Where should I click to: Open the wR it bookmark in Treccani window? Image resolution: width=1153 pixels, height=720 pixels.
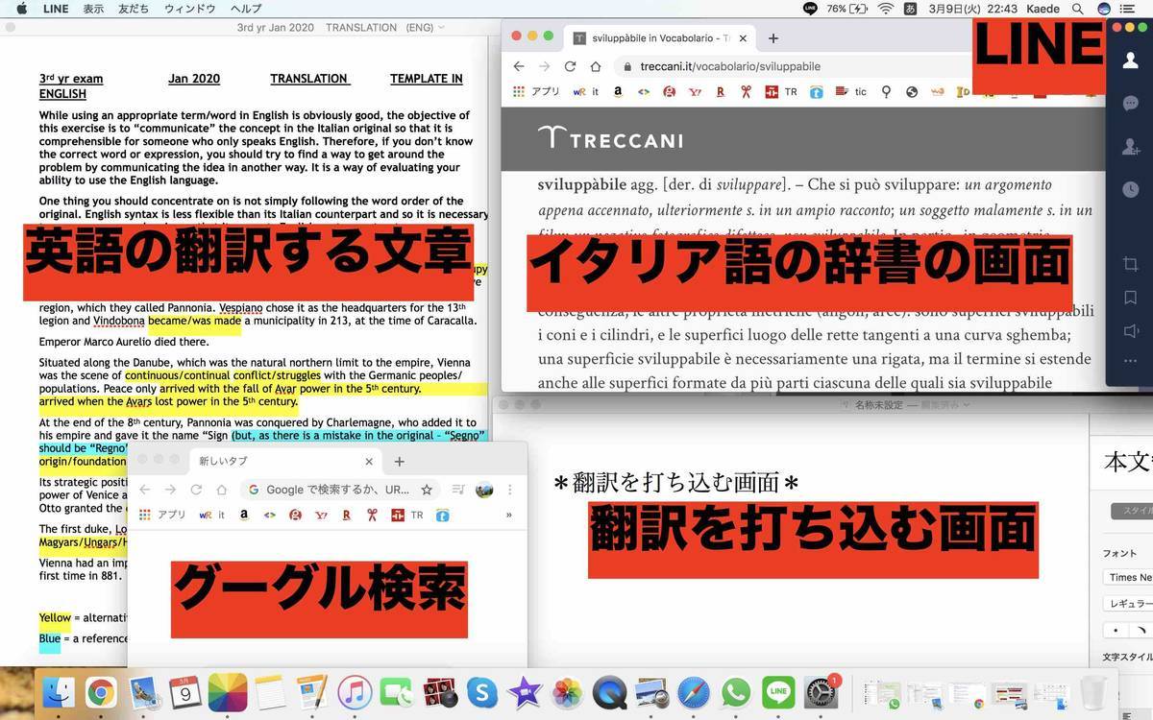586,92
